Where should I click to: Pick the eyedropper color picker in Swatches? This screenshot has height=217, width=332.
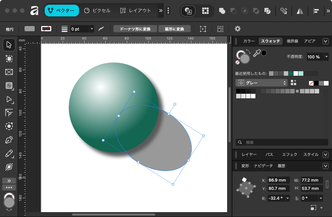click(257, 54)
